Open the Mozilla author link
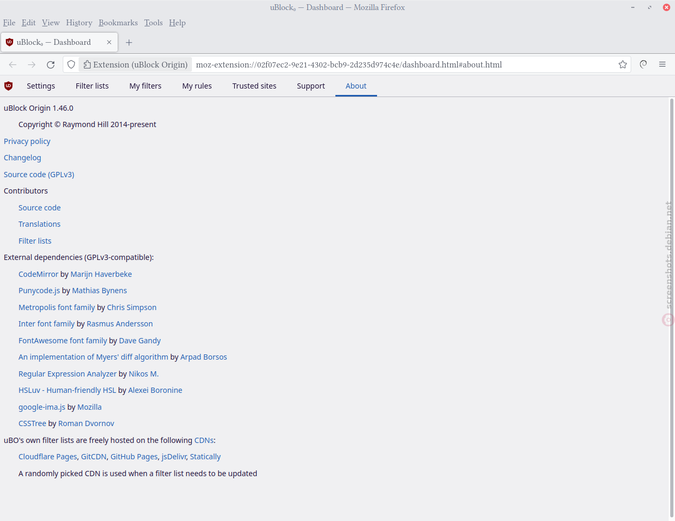This screenshot has height=521, width=675. pyautogui.click(x=90, y=407)
